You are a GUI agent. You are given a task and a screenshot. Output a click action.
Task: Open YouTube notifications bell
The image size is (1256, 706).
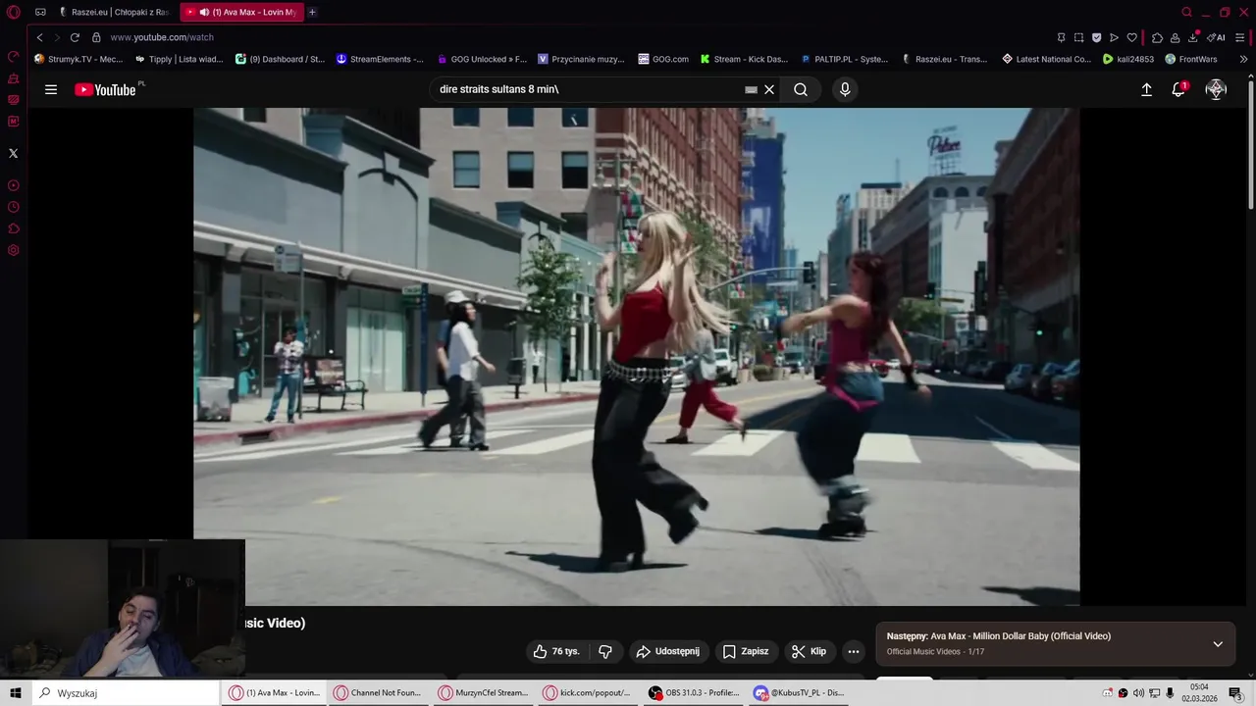coord(1178,89)
